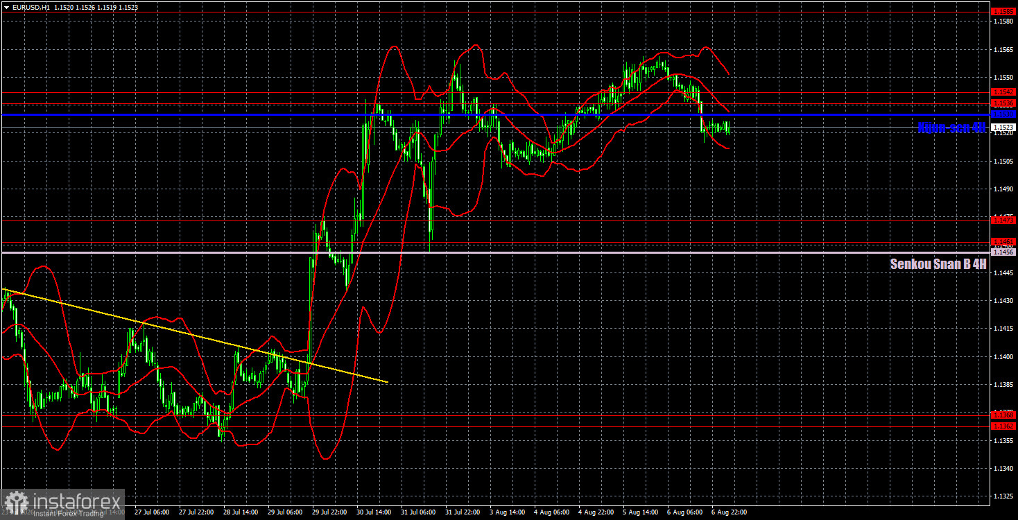The width and height of the screenshot is (1018, 520).
Task: Click the 6 Aug 06:00 time label
Action: (684, 512)
